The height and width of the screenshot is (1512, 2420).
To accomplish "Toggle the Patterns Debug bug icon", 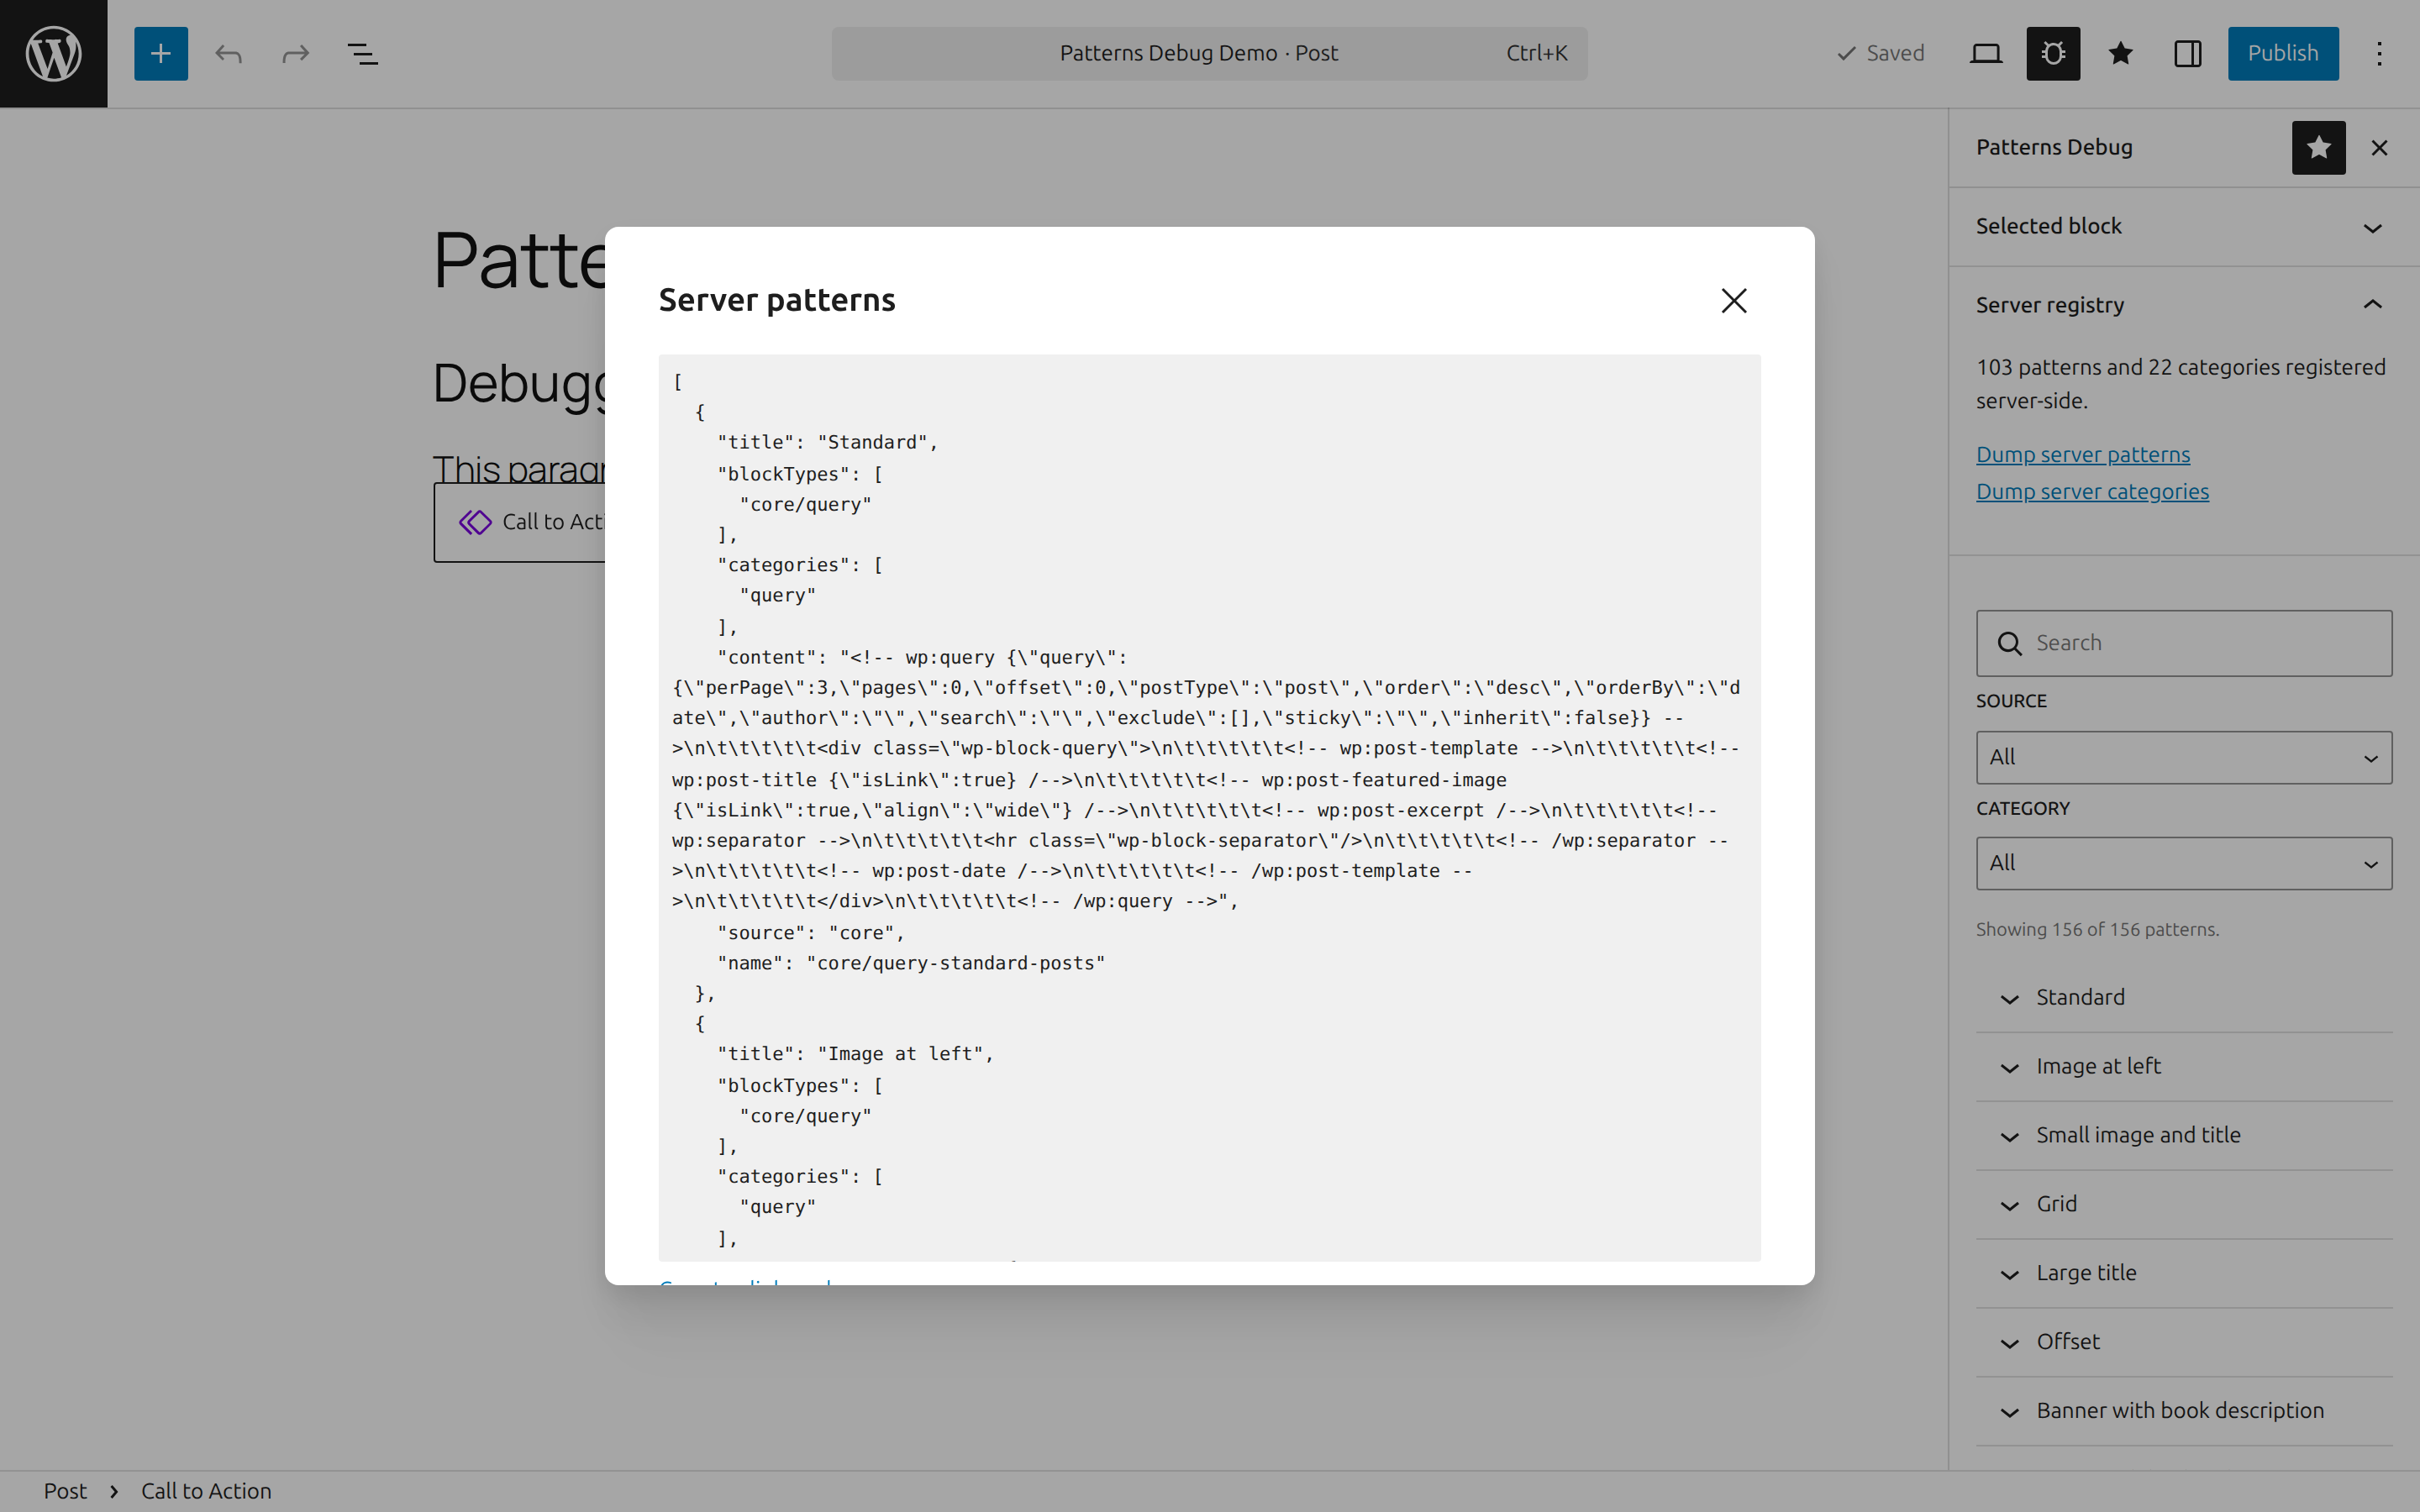I will [x=2053, y=53].
